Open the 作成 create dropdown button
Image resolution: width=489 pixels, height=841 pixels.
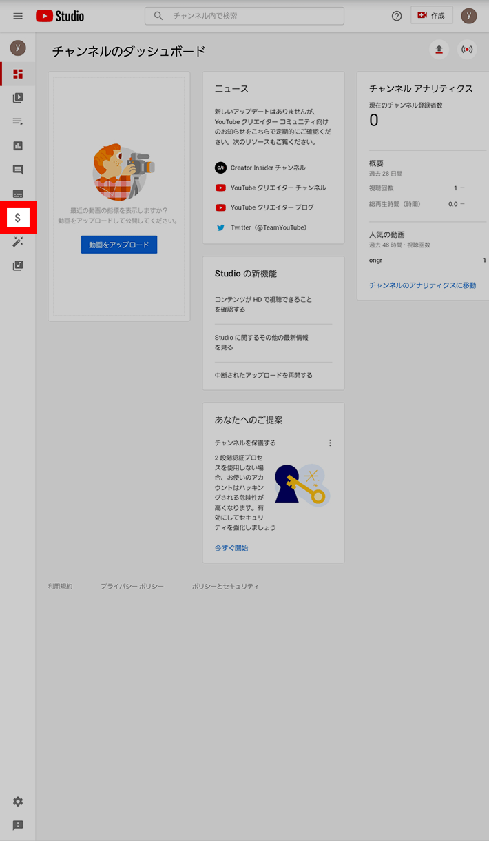(x=432, y=16)
